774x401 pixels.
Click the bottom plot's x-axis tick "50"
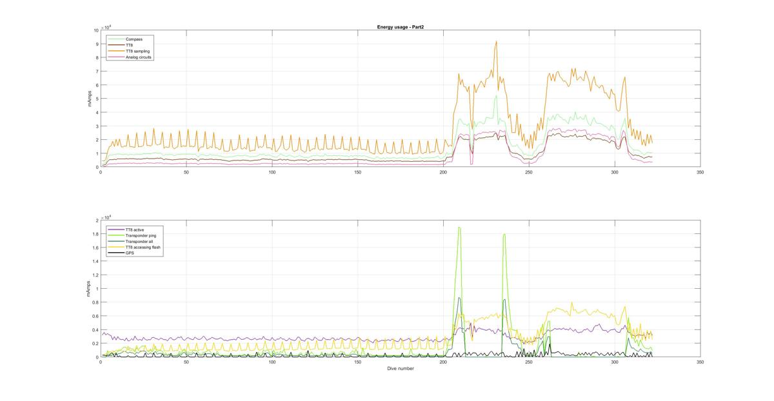pyautogui.click(x=186, y=362)
